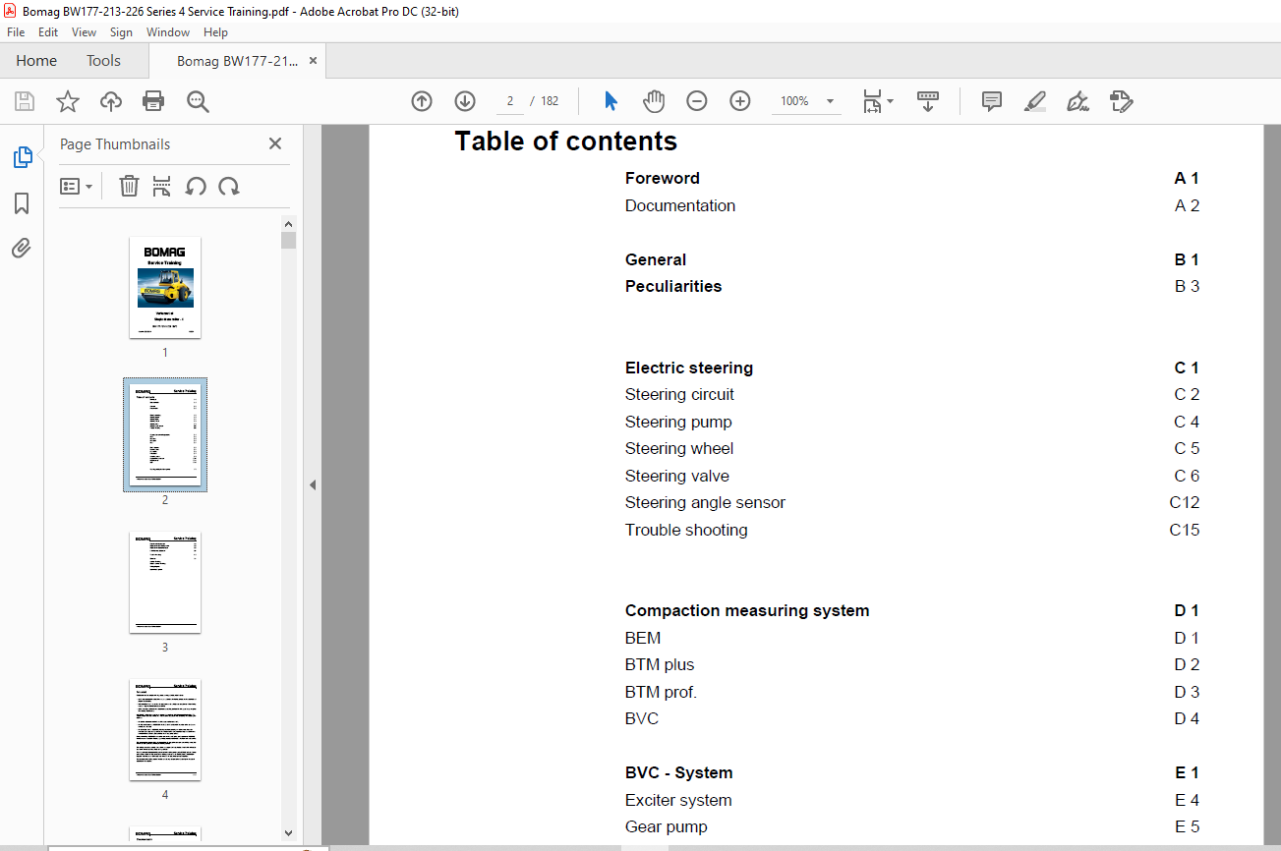
Task: Open the Sign document pen icon
Action: click(1077, 101)
